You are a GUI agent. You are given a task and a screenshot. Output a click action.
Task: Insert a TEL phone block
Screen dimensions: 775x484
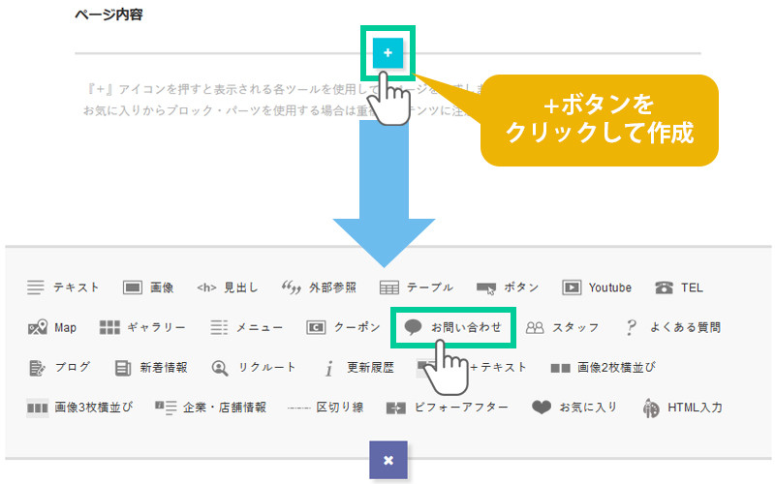click(678, 287)
